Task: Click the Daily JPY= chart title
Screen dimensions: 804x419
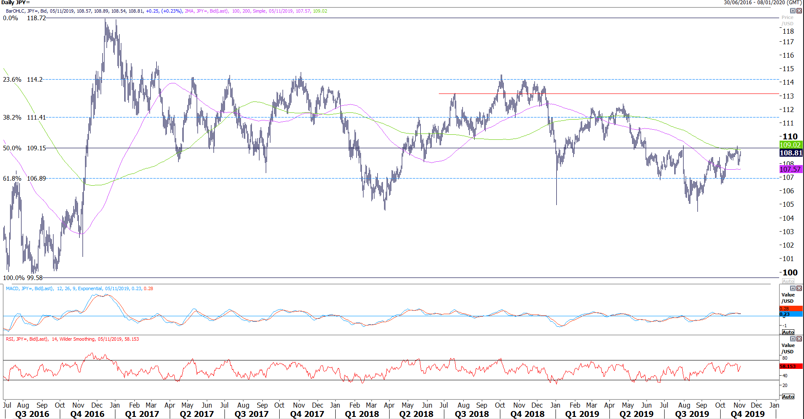Action: [x=16, y=3]
